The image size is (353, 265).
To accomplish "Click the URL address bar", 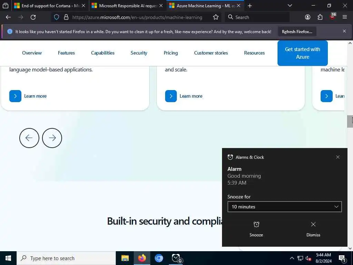I will 137,17.
